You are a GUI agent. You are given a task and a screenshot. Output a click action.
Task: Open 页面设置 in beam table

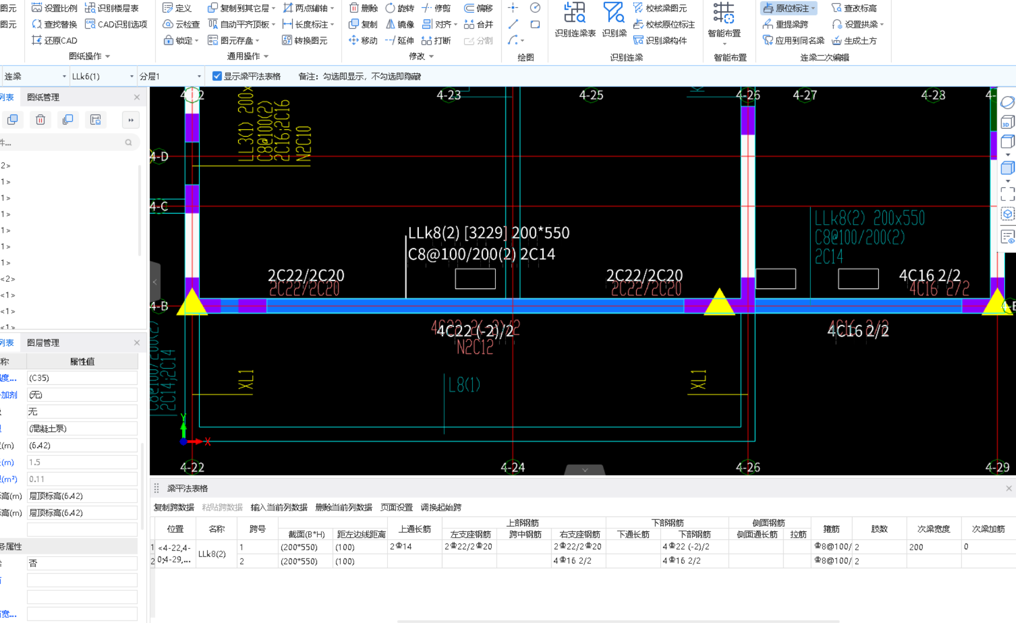pyautogui.click(x=397, y=507)
